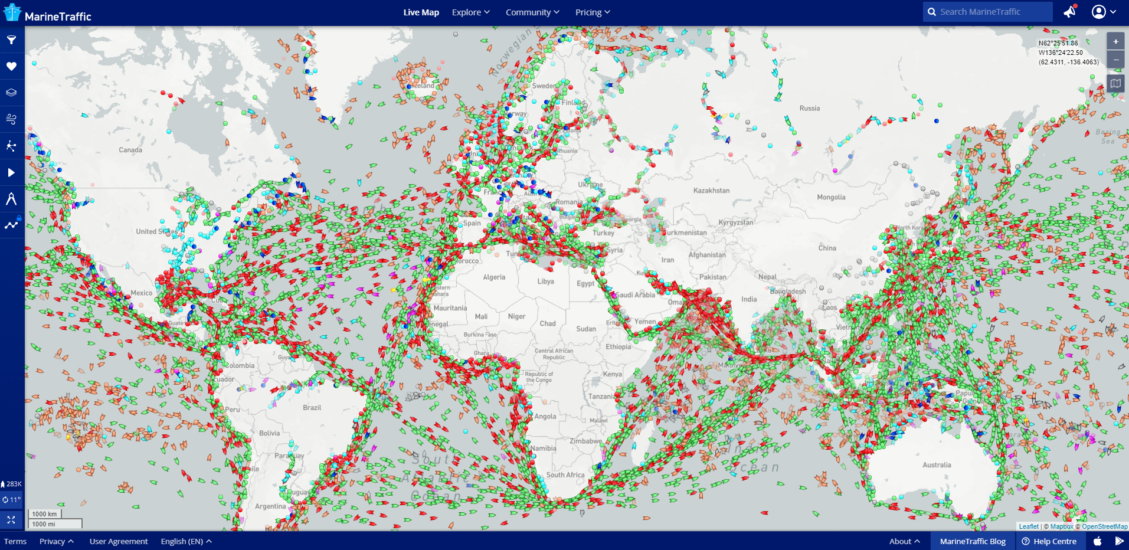This screenshot has width=1129, height=550.
Task: Open the map layers panel
Action: (12, 92)
